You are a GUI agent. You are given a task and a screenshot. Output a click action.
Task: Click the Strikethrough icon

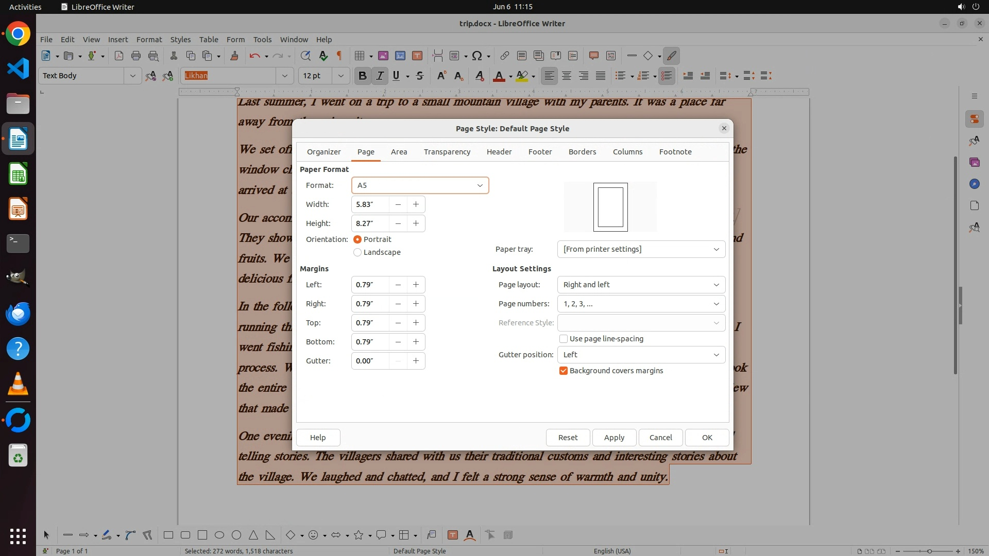coord(420,76)
